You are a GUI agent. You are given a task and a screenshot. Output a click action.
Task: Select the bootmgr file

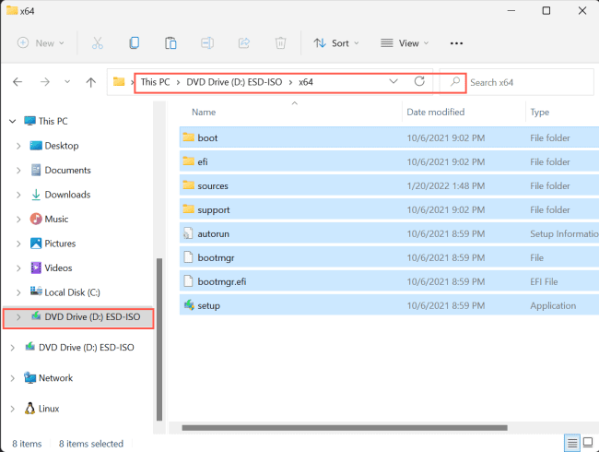point(389,257)
